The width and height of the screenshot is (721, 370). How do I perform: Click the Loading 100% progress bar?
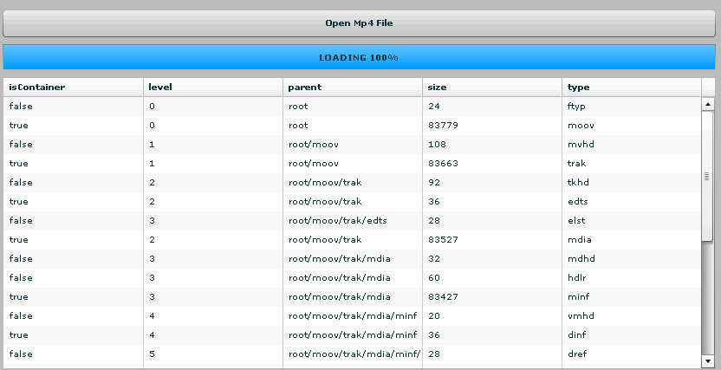(358, 57)
